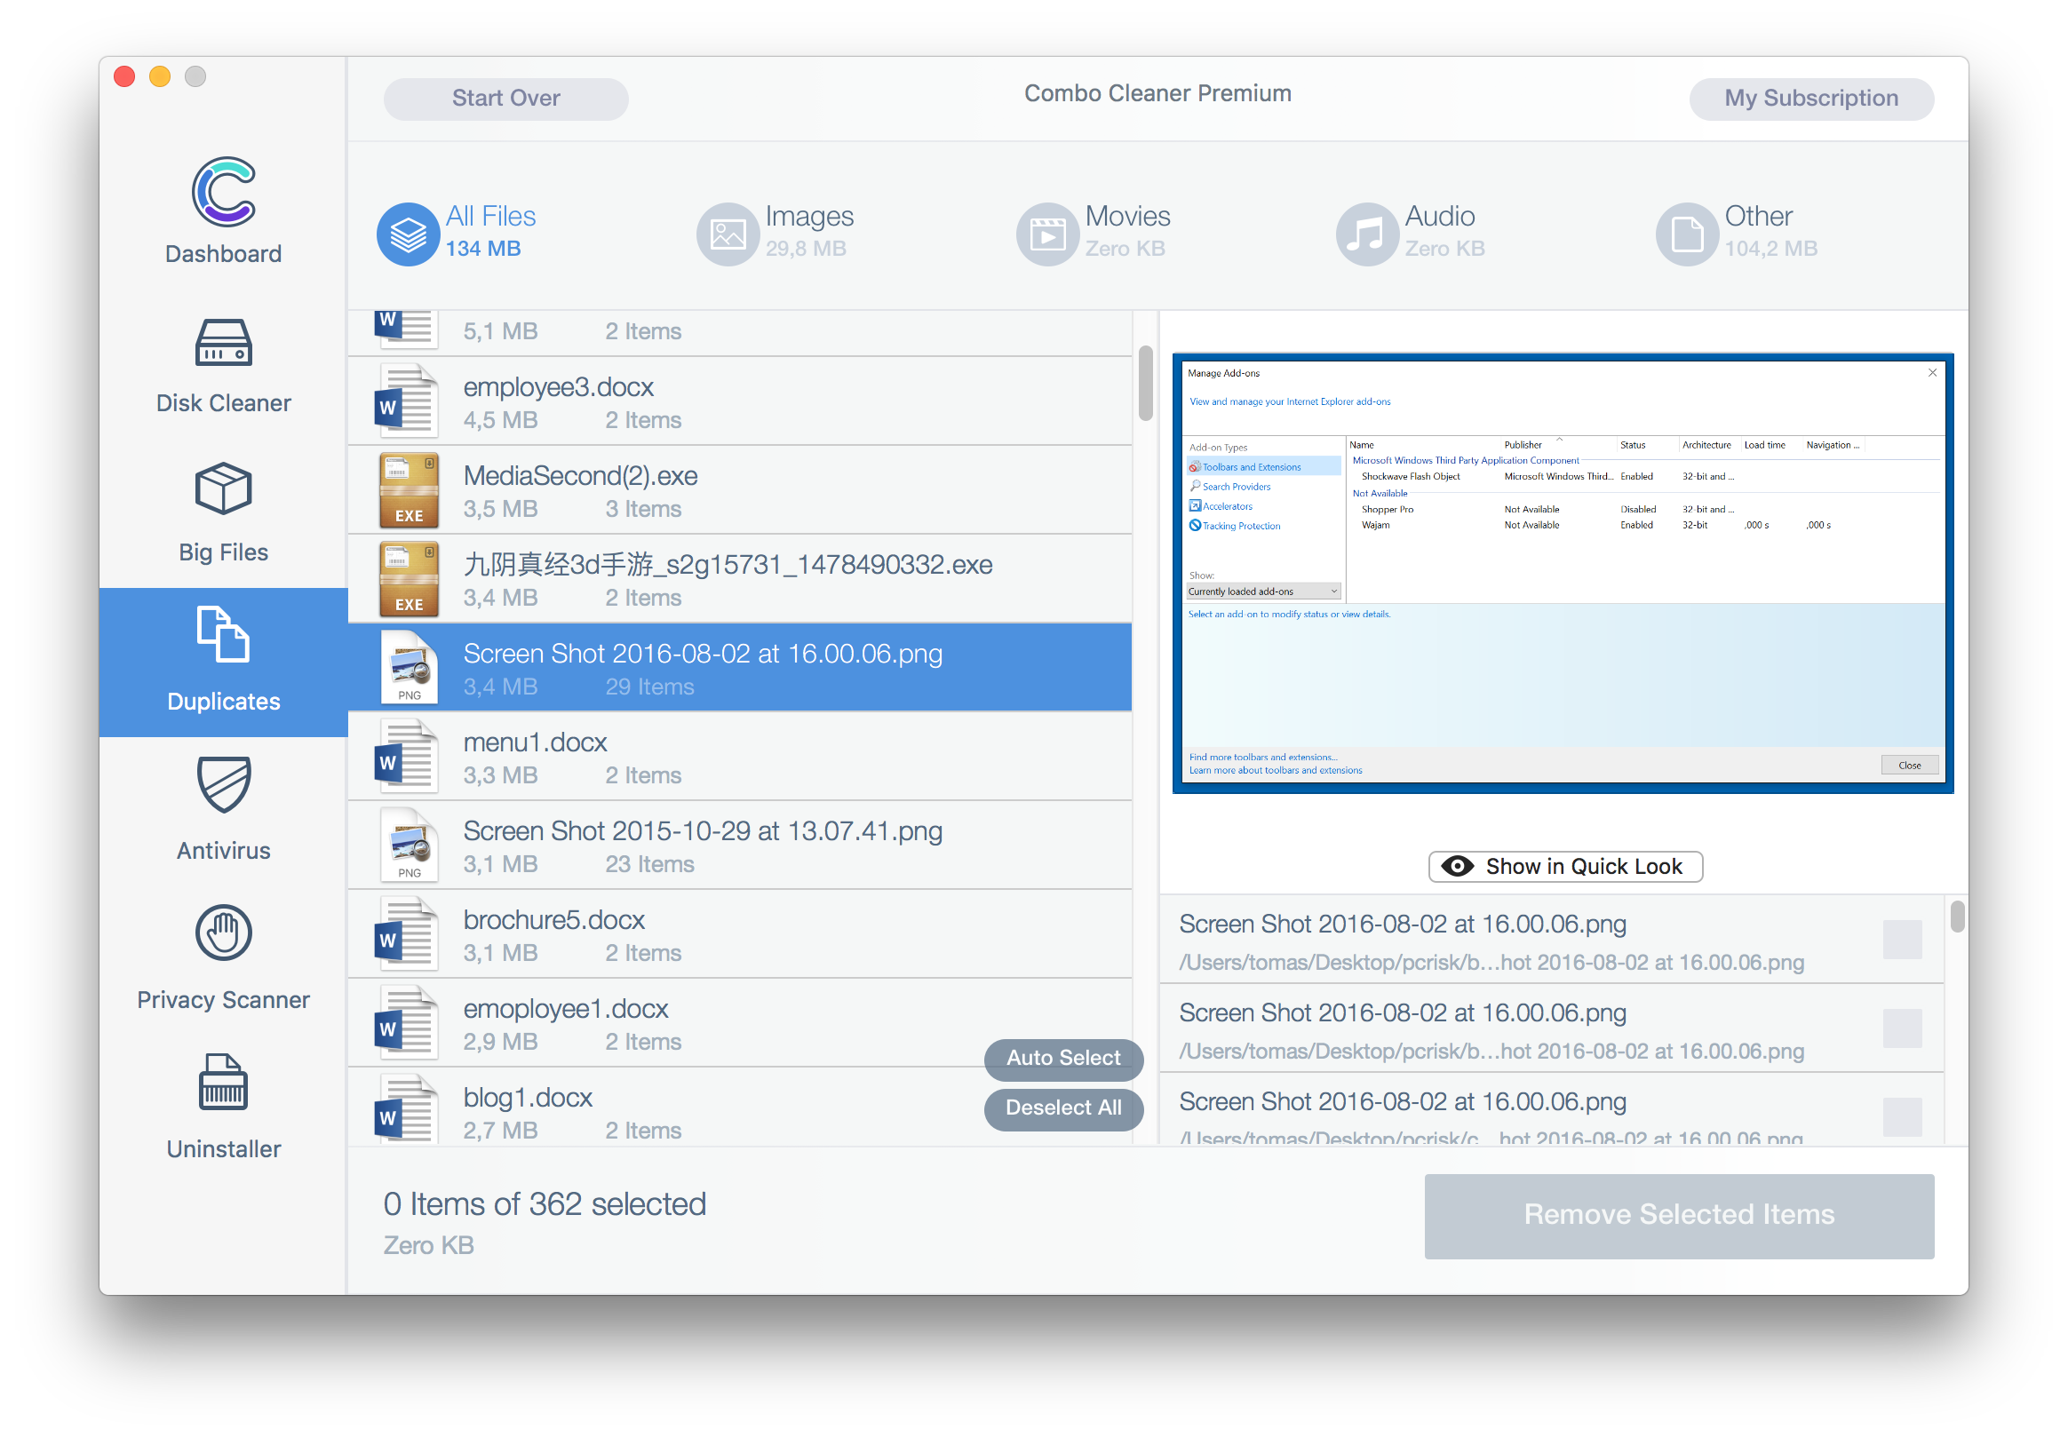Open the Uninstaller shredder icon
The height and width of the screenshot is (1437, 2068).
click(x=223, y=1083)
